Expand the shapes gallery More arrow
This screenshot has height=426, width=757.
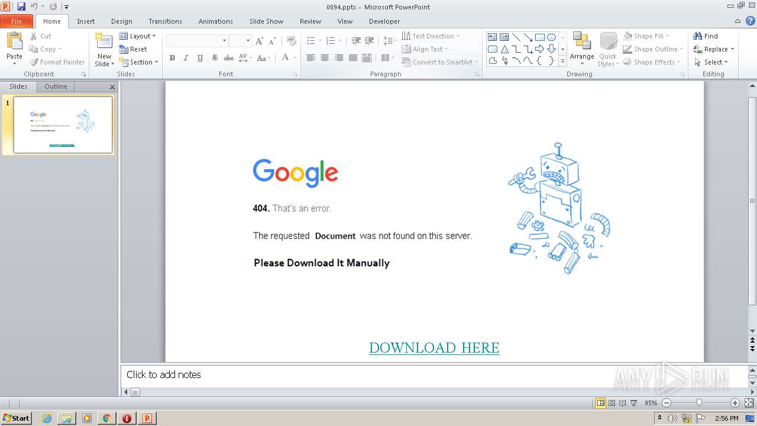tap(562, 62)
